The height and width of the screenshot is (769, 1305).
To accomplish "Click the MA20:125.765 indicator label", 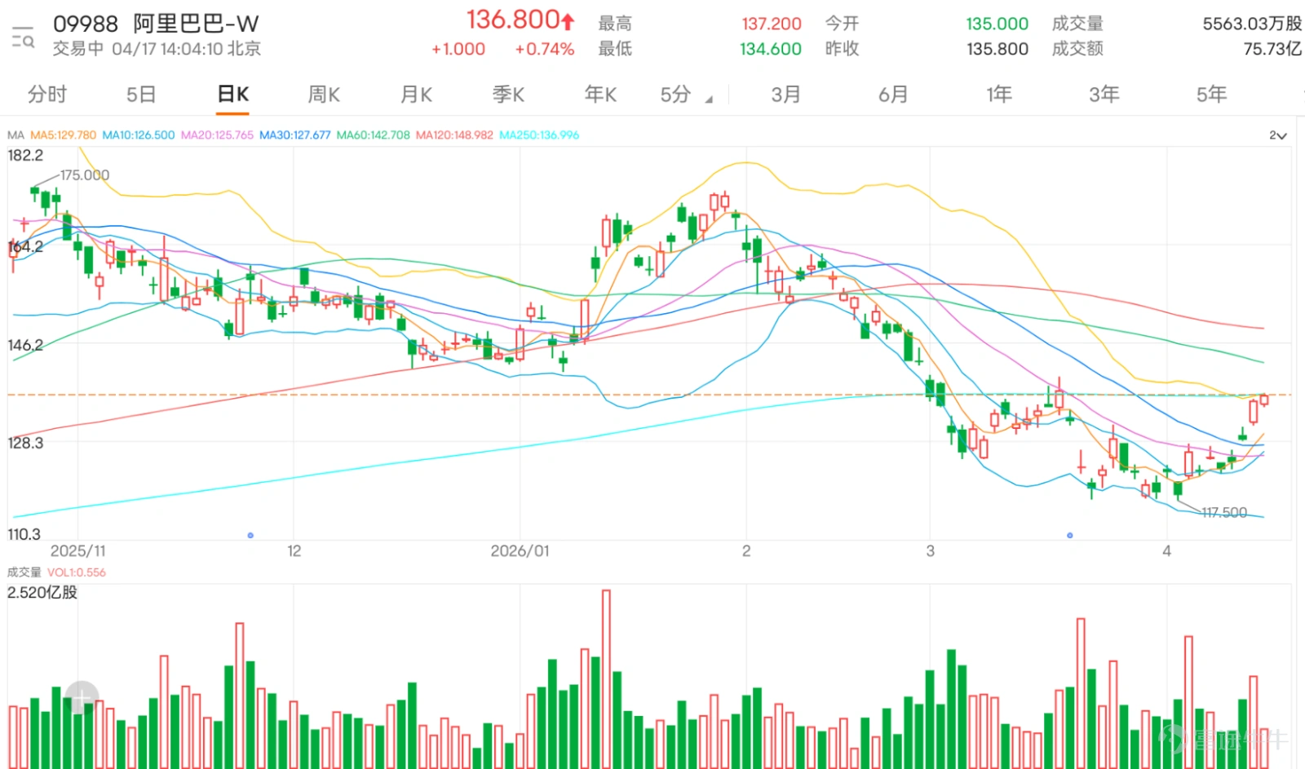I will coord(217,135).
